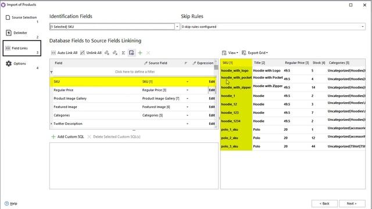This screenshot has width=372, height=209.
Task: Click Edit for Featured Image expression
Action: tap(212, 107)
